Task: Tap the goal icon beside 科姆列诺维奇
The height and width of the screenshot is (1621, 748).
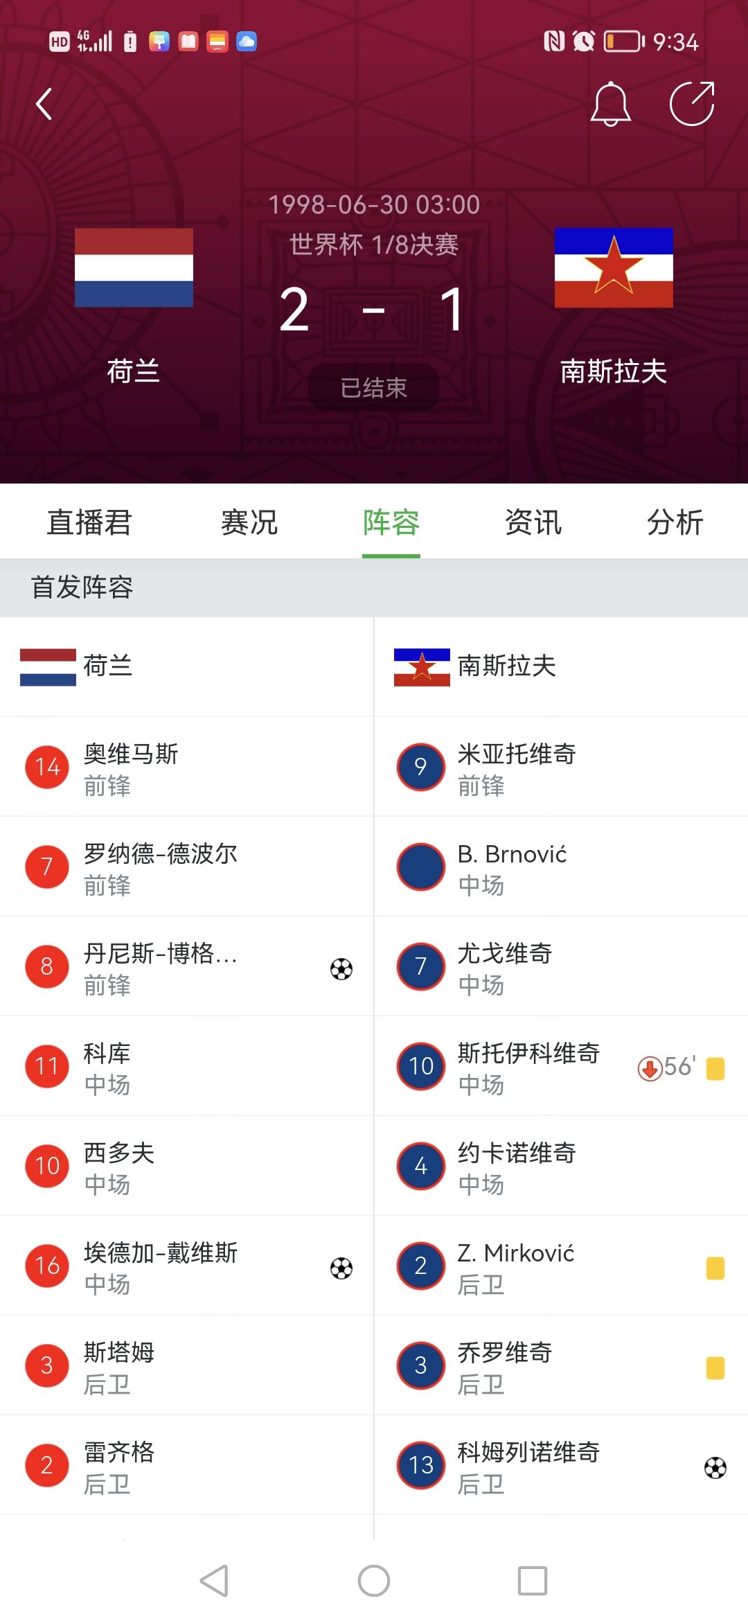Action: pyautogui.click(x=715, y=1467)
